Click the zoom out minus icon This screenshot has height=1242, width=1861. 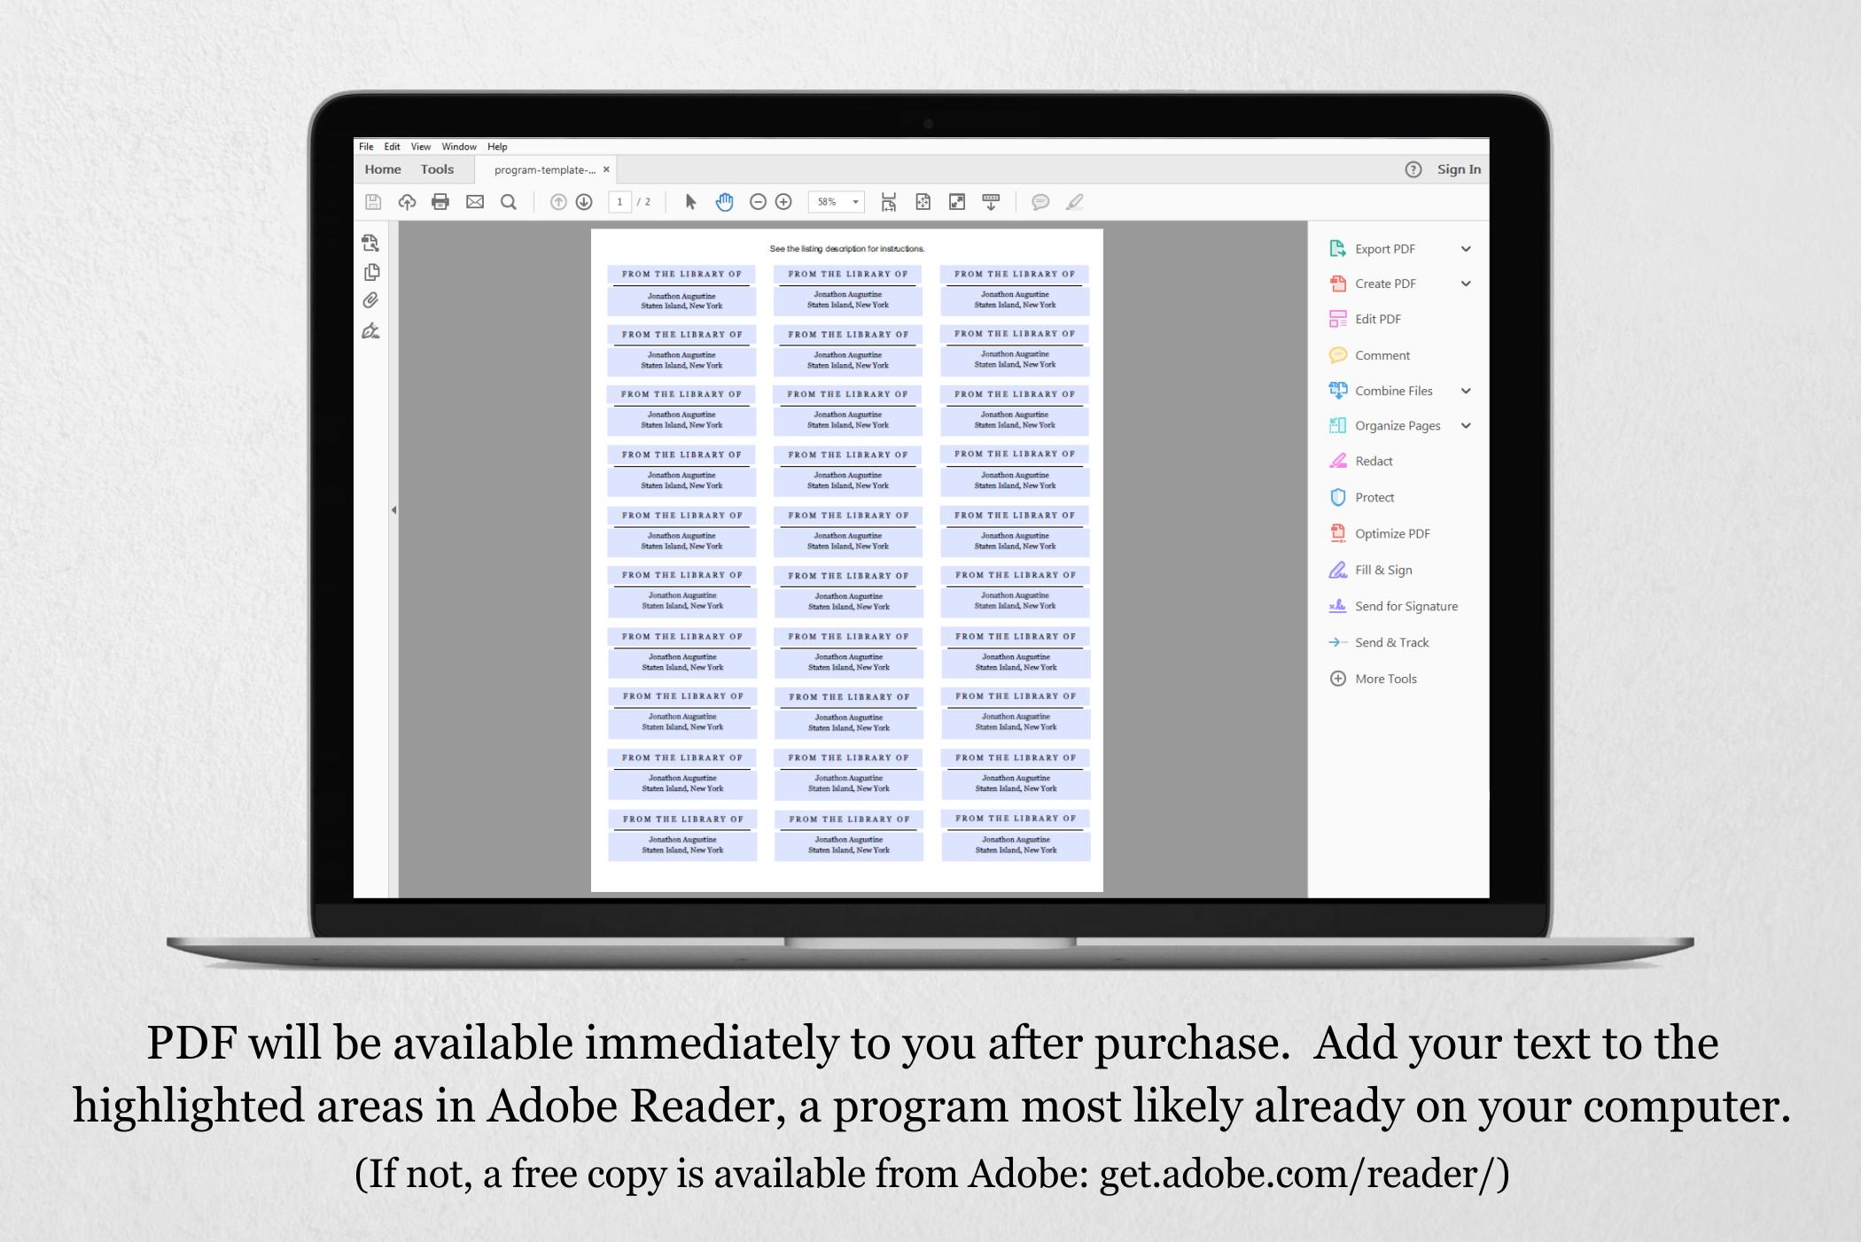(758, 202)
